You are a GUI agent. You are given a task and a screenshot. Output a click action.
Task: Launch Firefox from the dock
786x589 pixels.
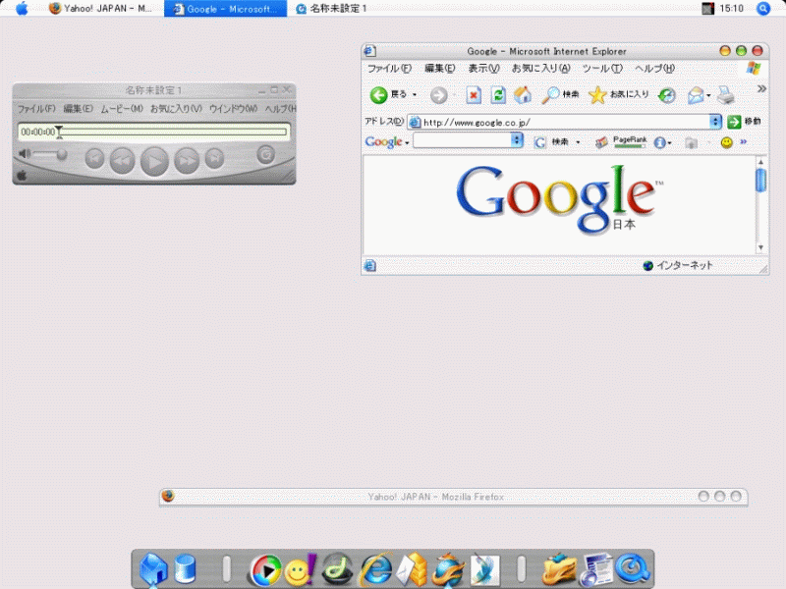[449, 569]
